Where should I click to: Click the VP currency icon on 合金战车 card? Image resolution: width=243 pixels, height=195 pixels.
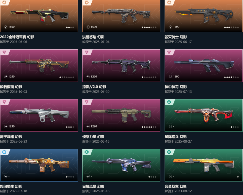(170, 176)
